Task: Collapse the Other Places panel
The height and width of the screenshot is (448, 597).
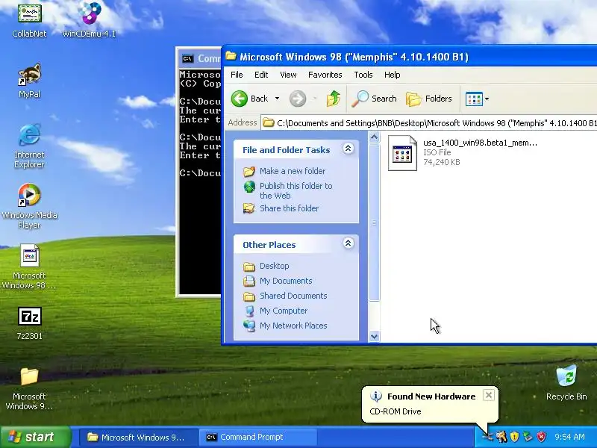Action: click(x=348, y=243)
